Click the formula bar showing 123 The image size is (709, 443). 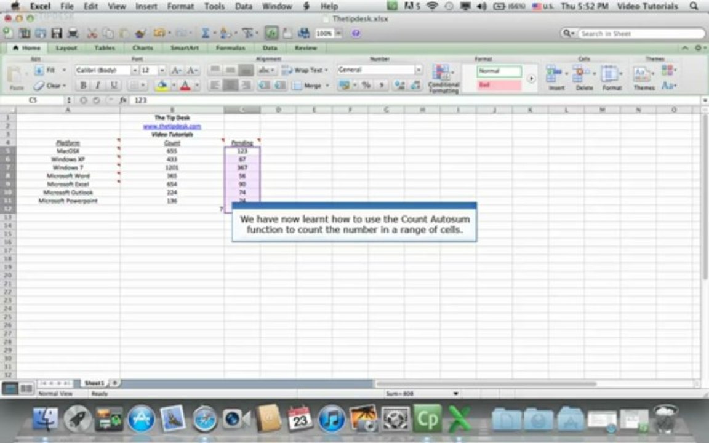tap(416, 100)
